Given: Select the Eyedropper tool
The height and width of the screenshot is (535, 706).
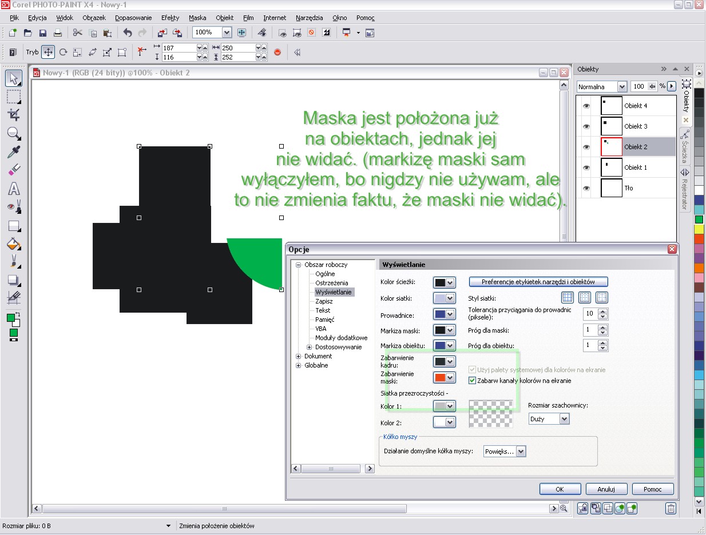Looking at the screenshot, I should point(14,152).
